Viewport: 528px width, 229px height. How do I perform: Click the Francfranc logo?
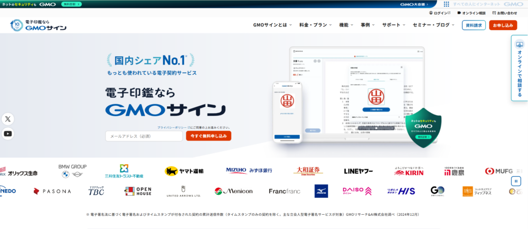(285, 191)
